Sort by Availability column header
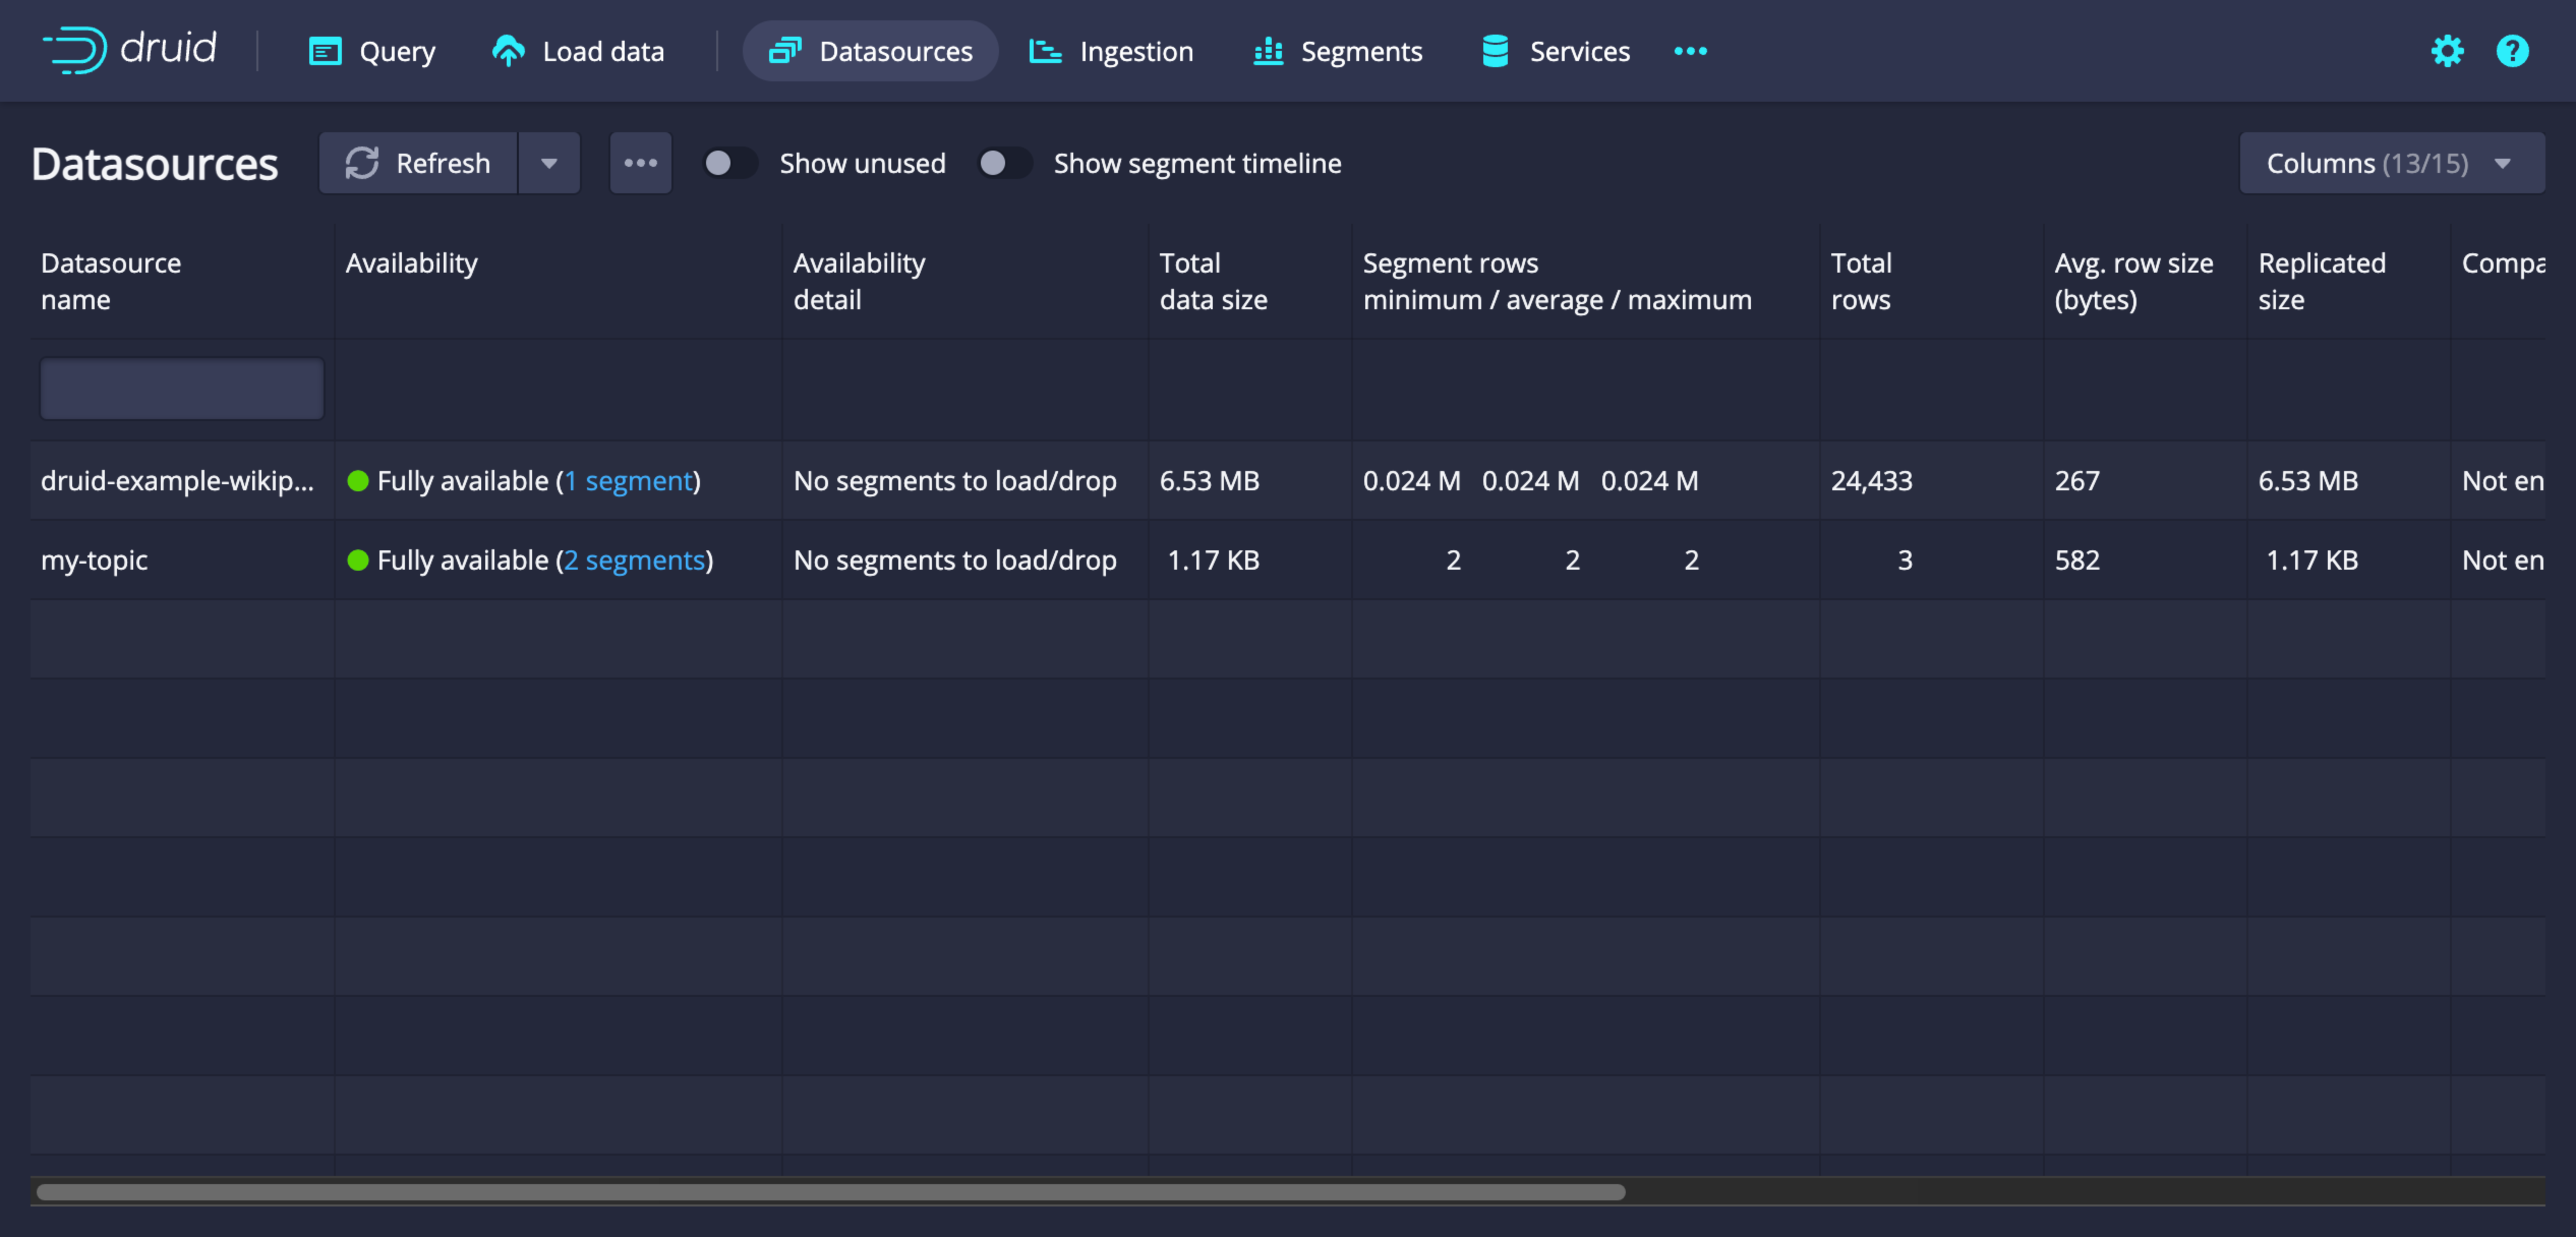This screenshot has height=1237, width=2576. pos(558,281)
